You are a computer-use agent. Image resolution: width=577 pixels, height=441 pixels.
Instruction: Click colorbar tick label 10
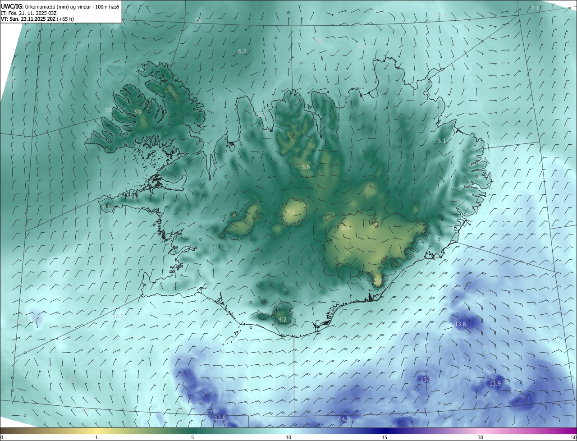(288, 438)
